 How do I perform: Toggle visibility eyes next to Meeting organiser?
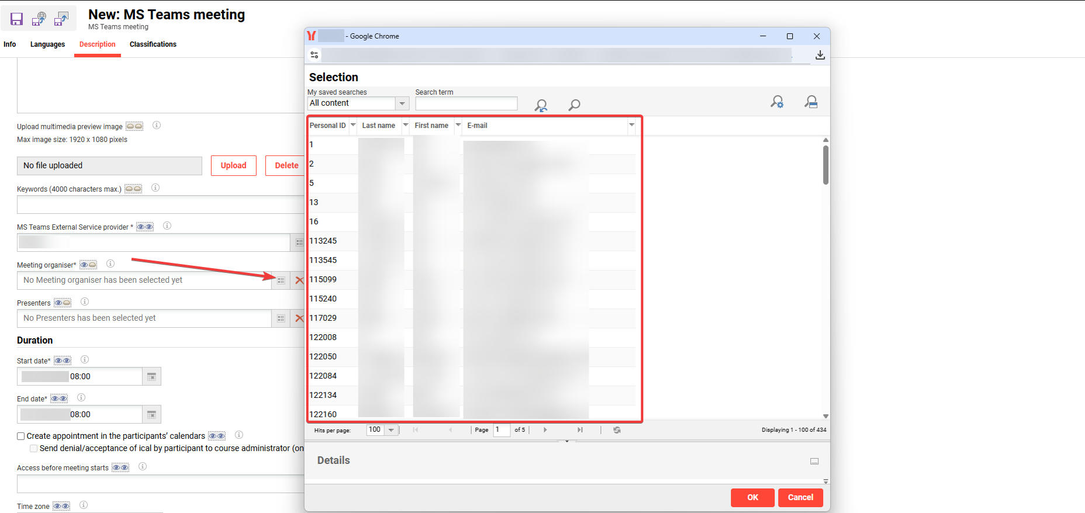(x=88, y=265)
